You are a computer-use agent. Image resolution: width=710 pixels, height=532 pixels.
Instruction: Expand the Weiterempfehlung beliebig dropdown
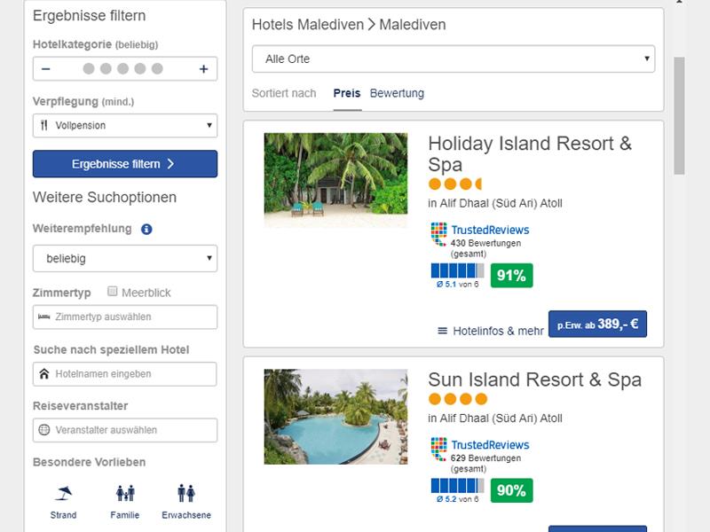(x=125, y=259)
